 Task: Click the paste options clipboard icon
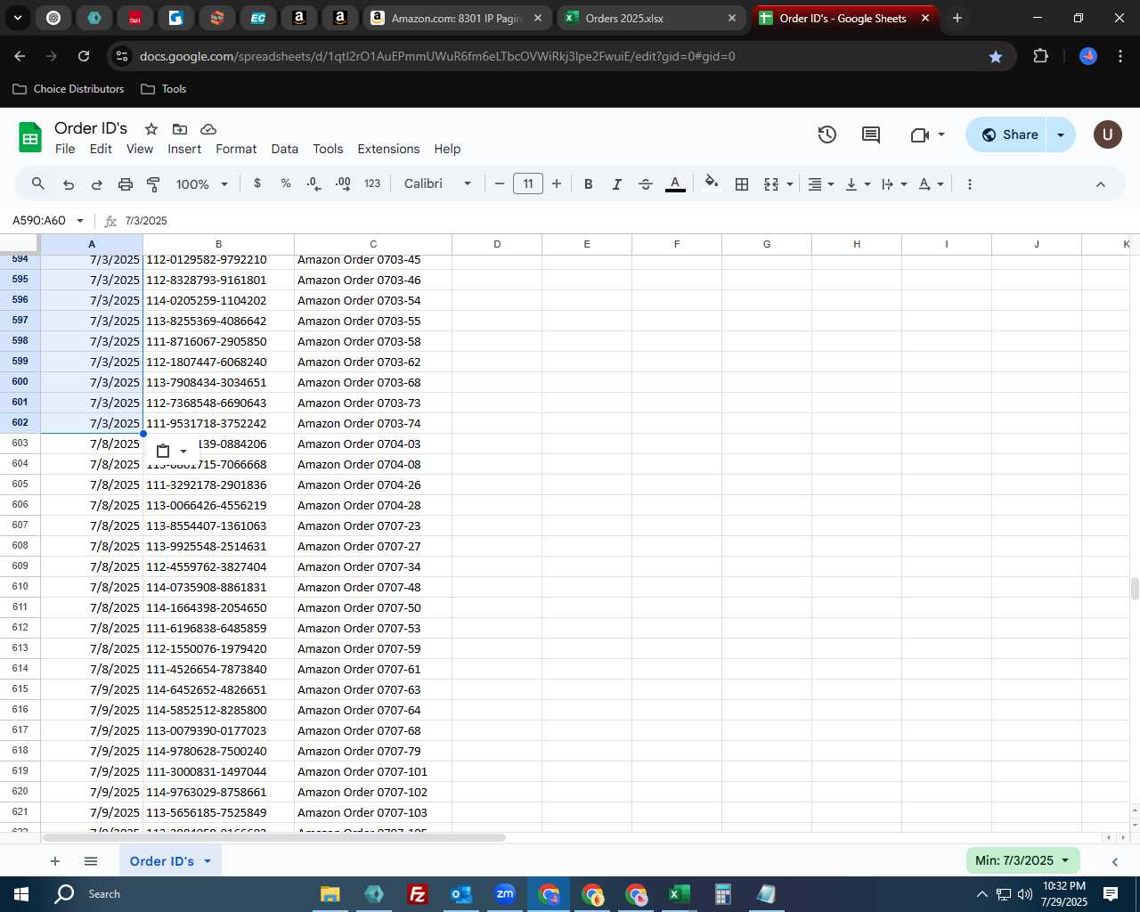click(163, 452)
